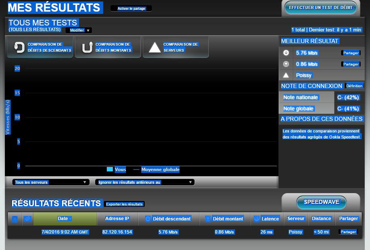Click the 5.76 Mb/s cell in results row

168,232
